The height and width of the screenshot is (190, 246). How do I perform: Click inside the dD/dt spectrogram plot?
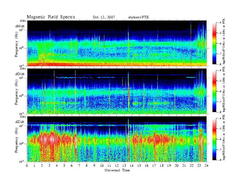pos(117,91)
